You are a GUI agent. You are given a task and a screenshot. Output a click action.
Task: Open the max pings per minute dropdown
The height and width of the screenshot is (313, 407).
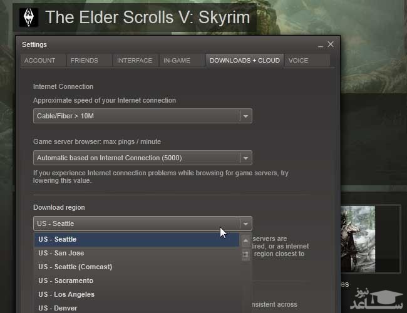(x=245, y=158)
